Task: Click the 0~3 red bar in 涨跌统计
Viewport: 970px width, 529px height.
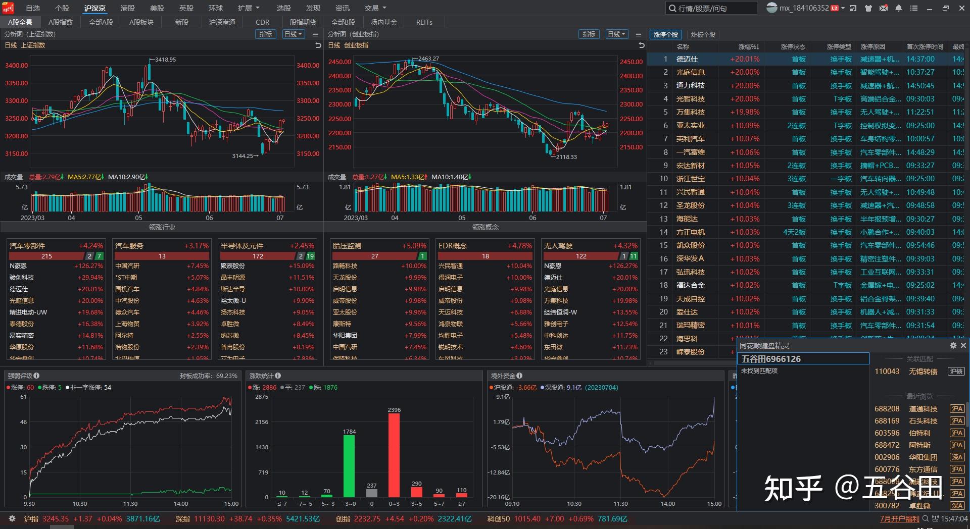Action: [x=394, y=455]
